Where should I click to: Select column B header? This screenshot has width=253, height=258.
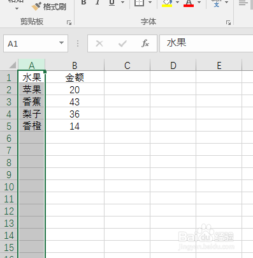(x=75, y=65)
